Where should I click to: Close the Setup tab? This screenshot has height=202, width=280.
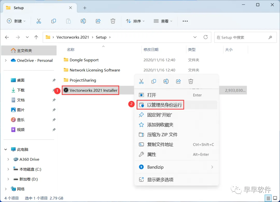pyautogui.click(x=71, y=8)
